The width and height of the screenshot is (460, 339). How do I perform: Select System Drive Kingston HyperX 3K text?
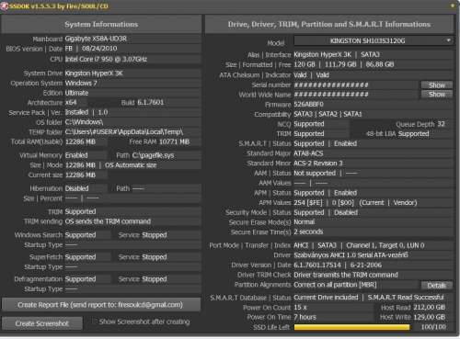pos(94,73)
